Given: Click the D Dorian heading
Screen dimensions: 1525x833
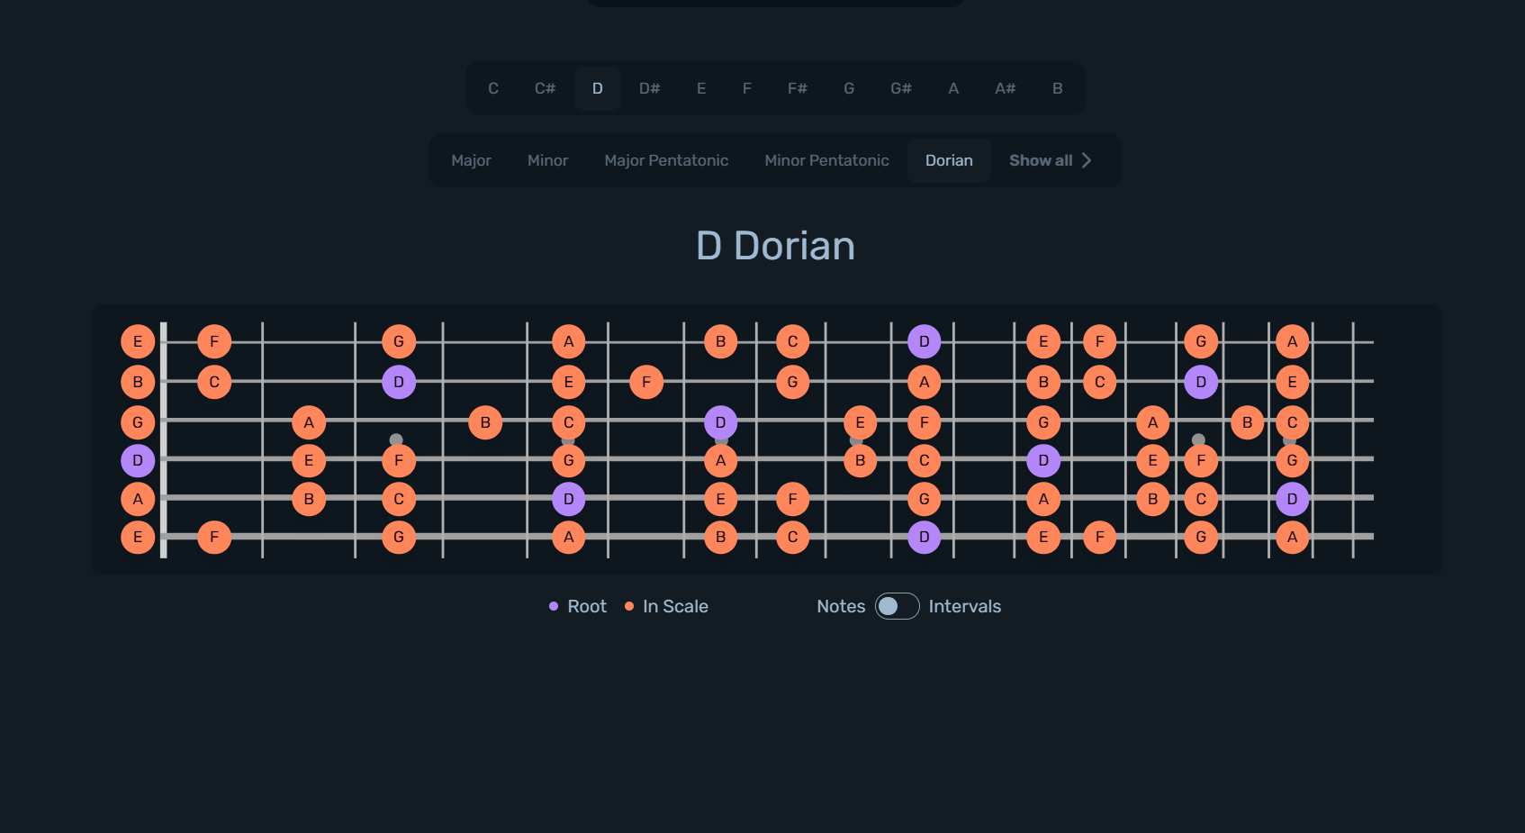Looking at the screenshot, I should pos(775,246).
